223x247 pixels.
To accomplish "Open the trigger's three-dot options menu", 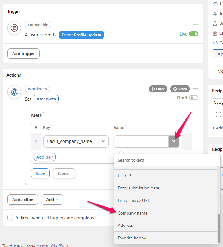I will [x=196, y=24].
